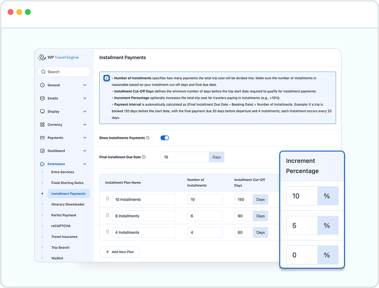Click the WP Travel Engine logo

click(58, 57)
